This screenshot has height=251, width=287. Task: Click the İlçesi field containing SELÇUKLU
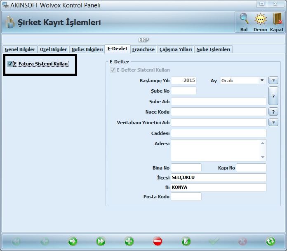219,177
